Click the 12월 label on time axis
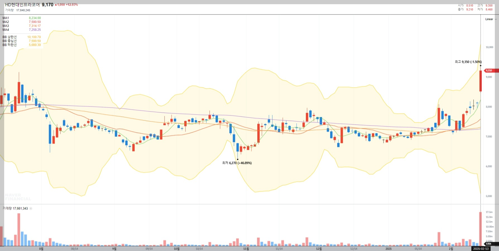This screenshot has width=499, height=251. [319, 249]
